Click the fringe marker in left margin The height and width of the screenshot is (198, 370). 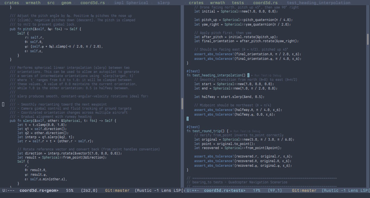[x=3, y=104]
